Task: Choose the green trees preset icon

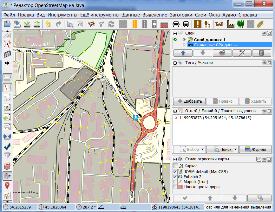Action: 241,24
